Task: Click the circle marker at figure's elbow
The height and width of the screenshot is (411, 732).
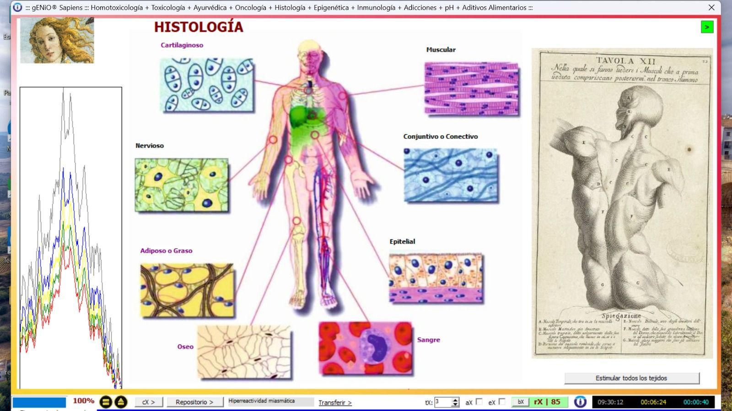Action: click(x=273, y=139)
